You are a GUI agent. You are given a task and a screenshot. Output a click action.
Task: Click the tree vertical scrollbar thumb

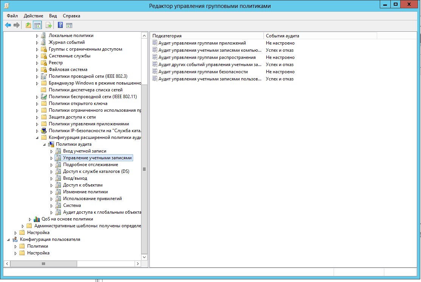144,169
